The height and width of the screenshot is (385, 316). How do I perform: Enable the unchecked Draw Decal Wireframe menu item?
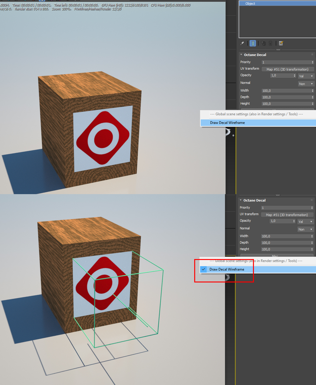pyautogui.click(x=258, y=123)
